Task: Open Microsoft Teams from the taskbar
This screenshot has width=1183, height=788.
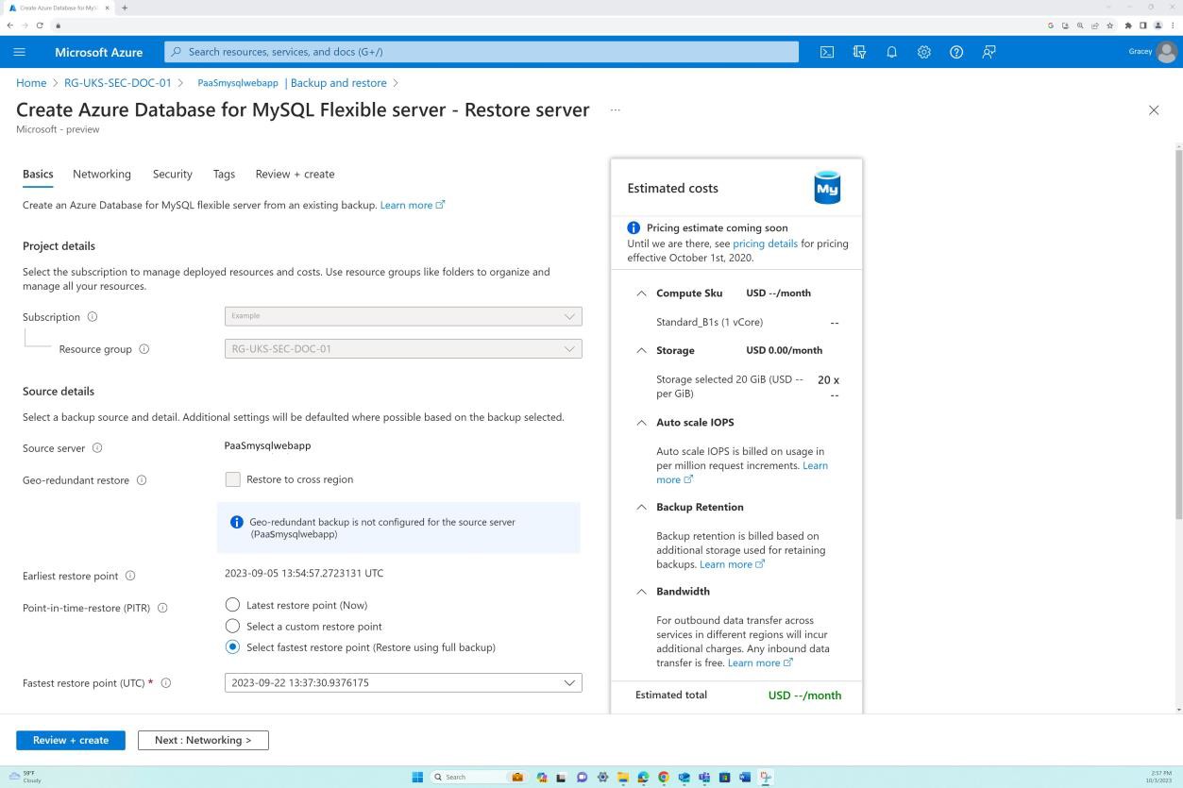Action: coord(702,777)
